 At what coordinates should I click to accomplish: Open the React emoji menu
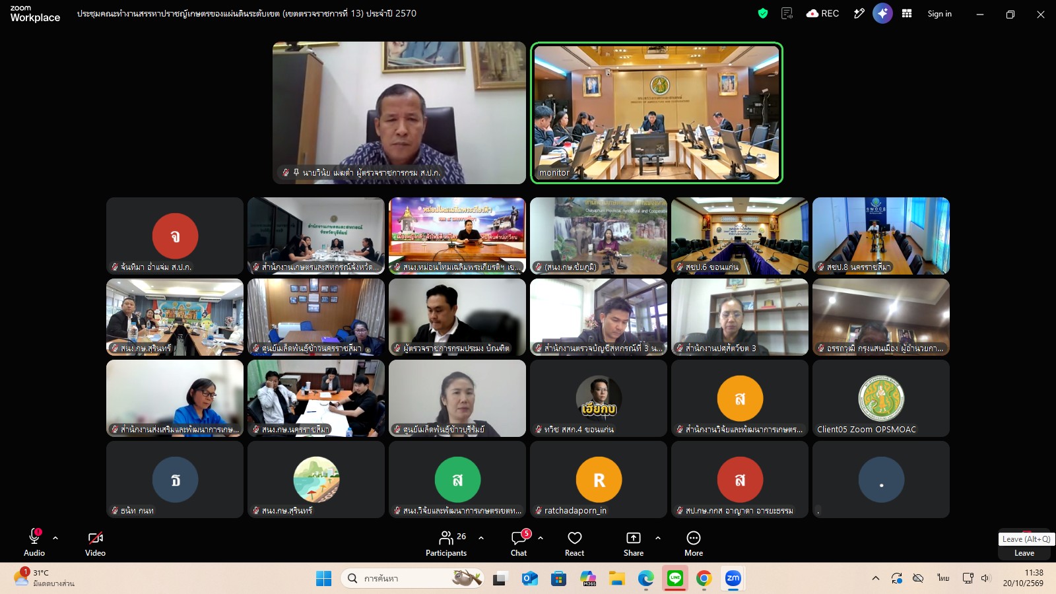click(575, 543)
